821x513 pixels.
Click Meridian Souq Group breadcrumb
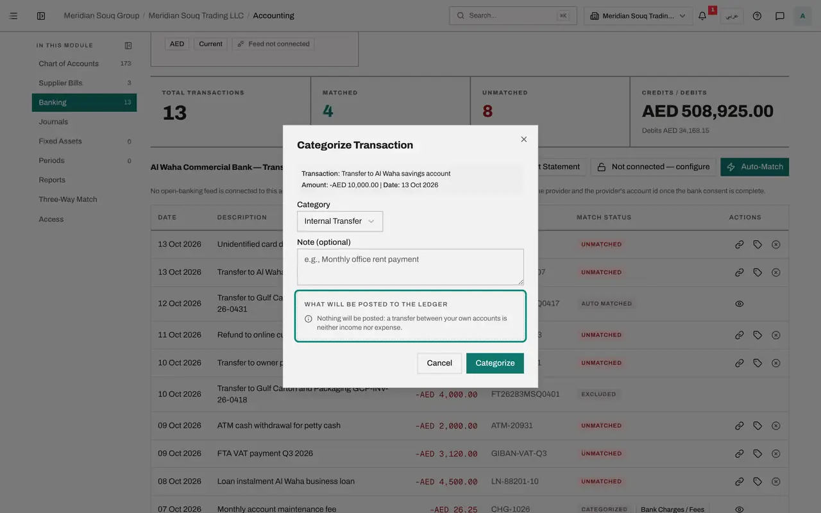pyautogui.click(x=101, y=16)
